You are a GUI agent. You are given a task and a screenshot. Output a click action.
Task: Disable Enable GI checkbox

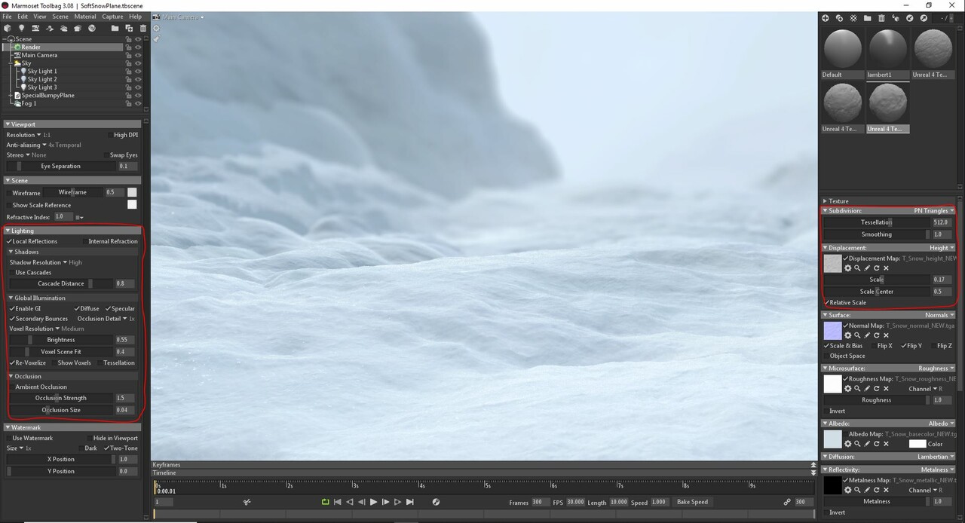point(12,308)
